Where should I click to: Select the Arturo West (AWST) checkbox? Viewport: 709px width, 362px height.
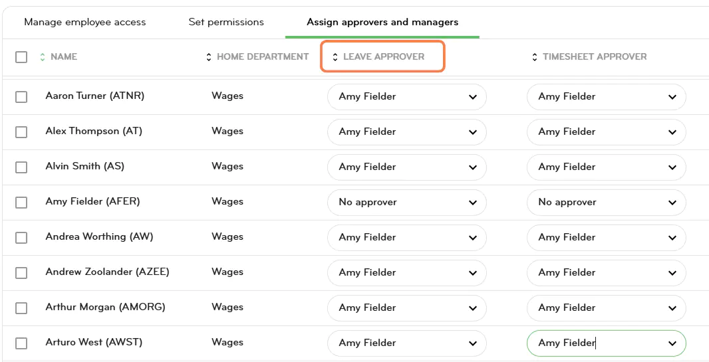(21, 343)
